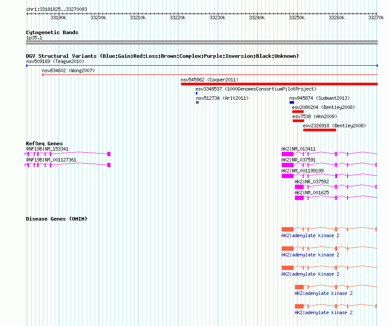The image size is (390, 326).
Task: Open the topmost AK2|adenylate kinase 2 OMIM link
Action: (x=310, y=235)
